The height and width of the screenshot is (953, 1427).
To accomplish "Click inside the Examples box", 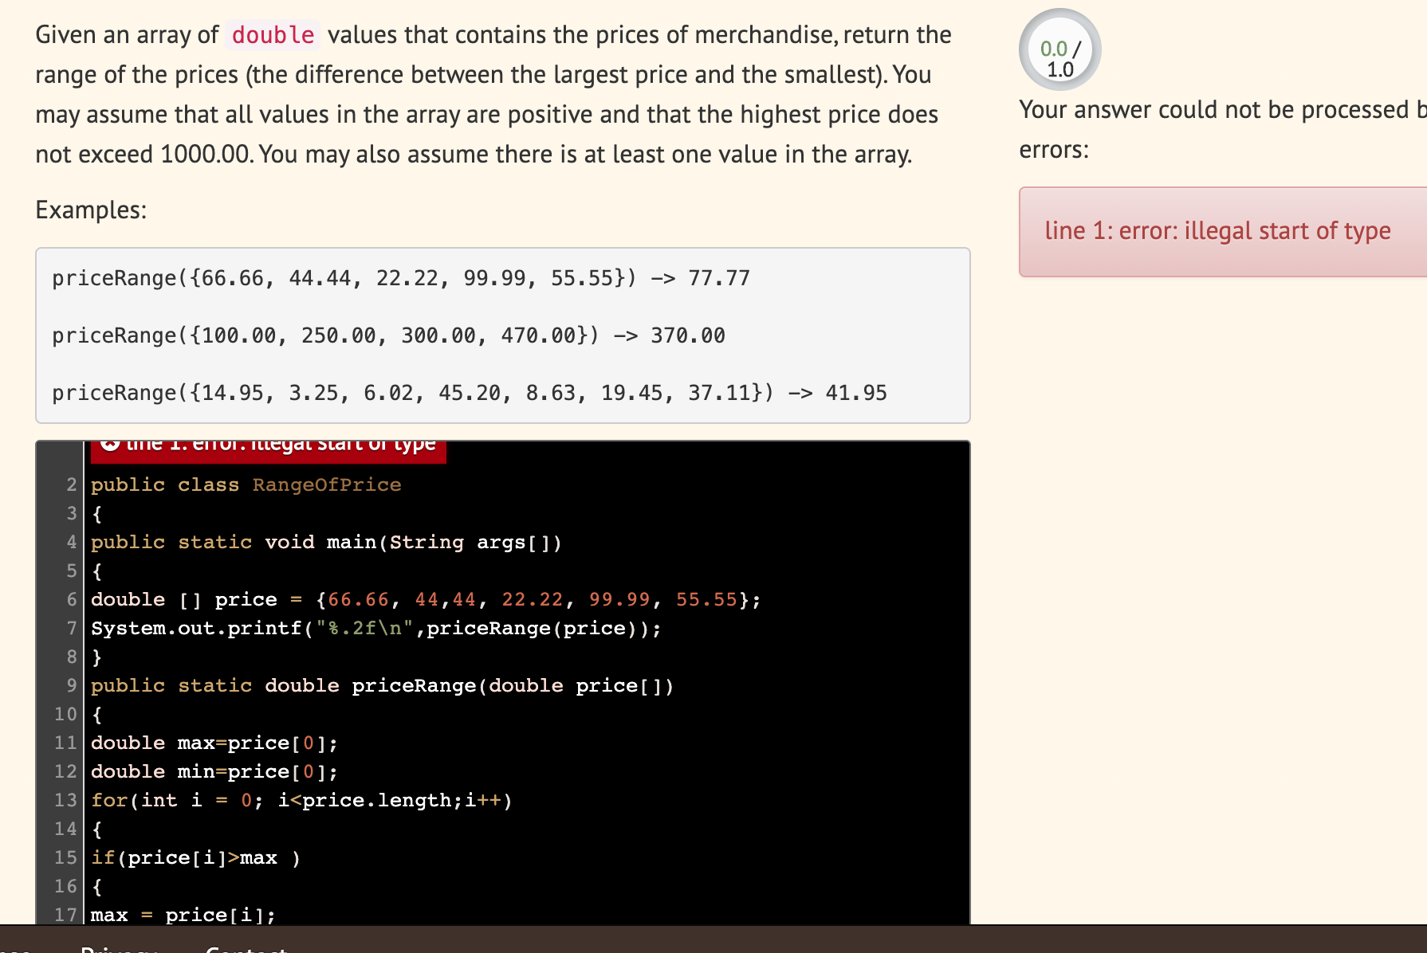I will [x=501, y=335].
